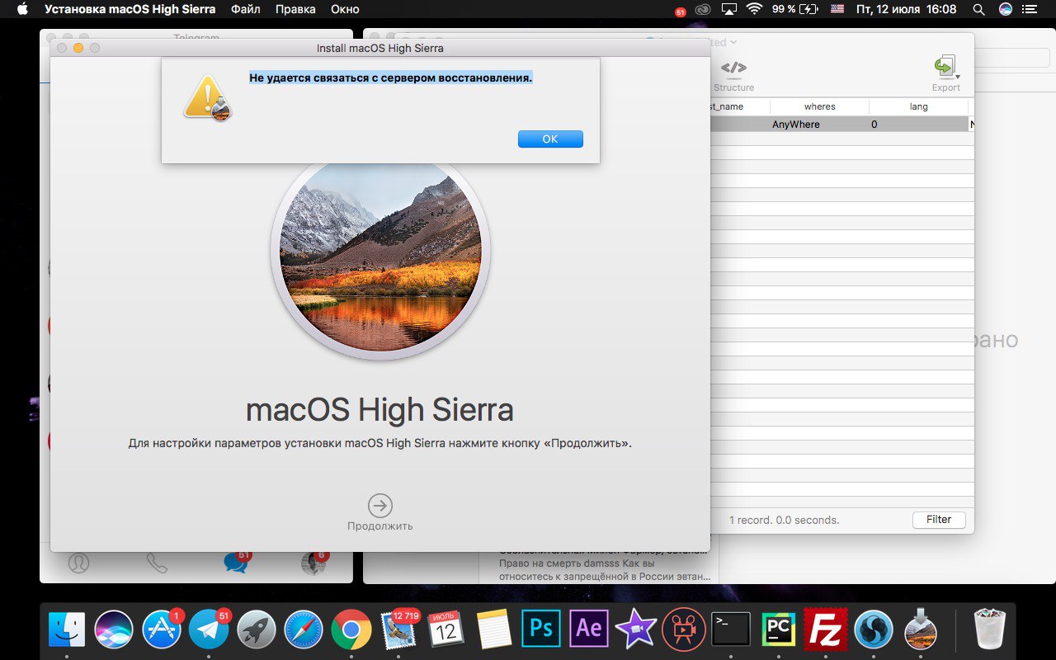Click the date and time Пт, 12 июля 16:08
The height and width of the screenshot is (660, 1056).
(x=906, y=10)
